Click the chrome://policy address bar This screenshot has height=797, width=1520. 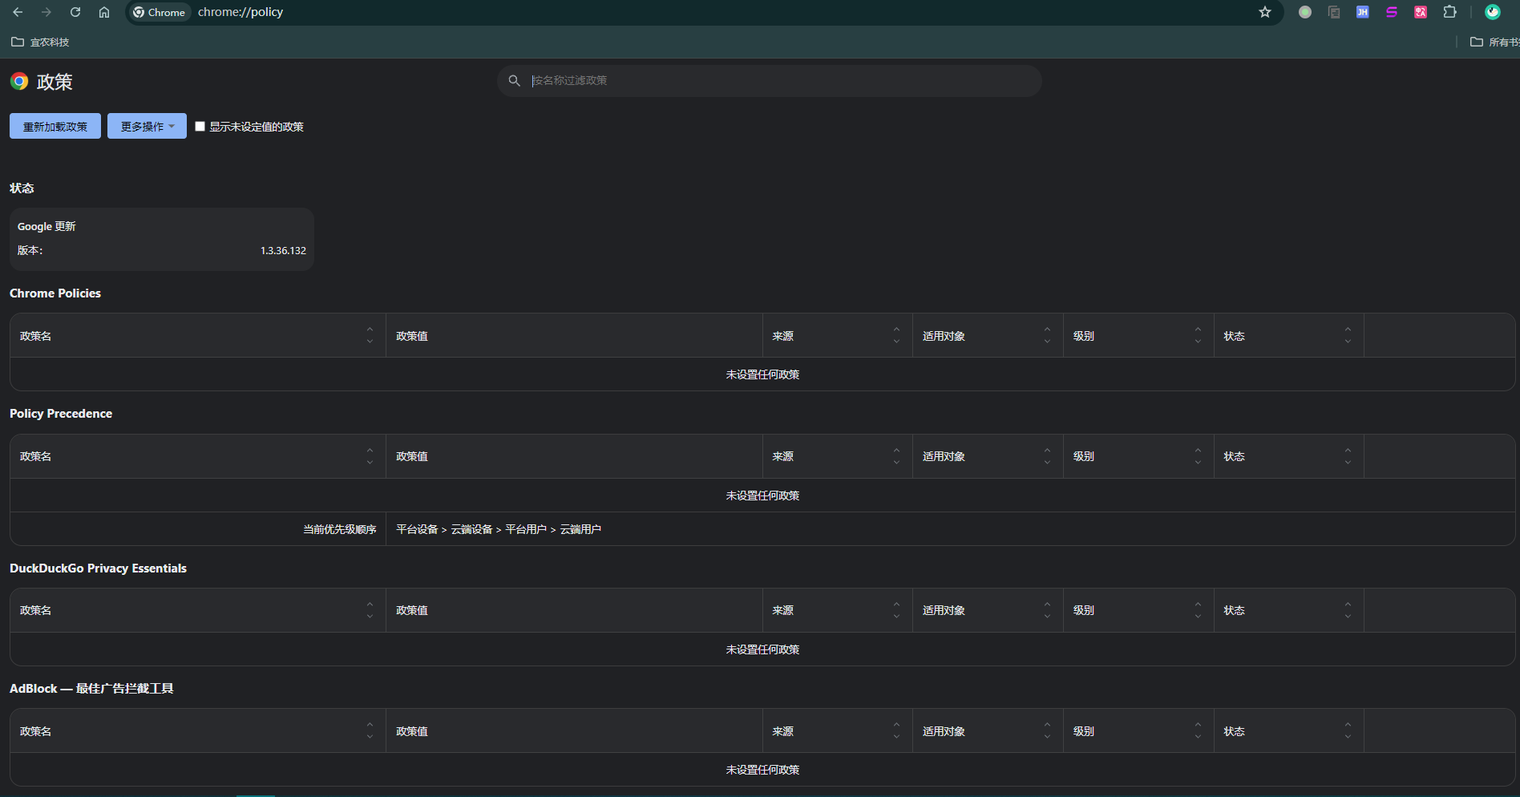point(705,12)
